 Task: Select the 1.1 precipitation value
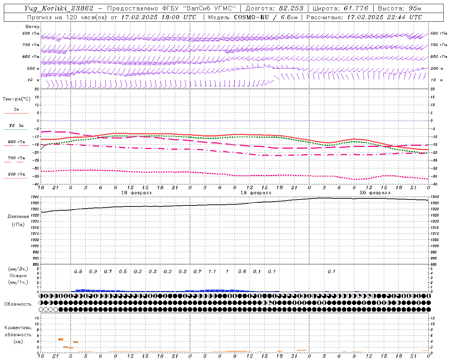pos(212,272)
